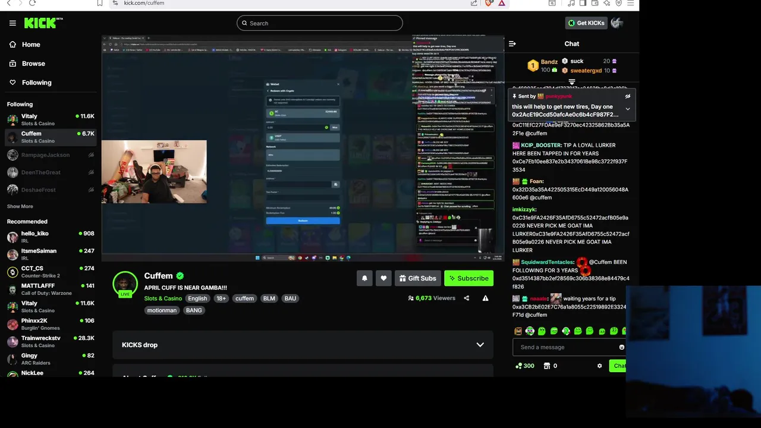Select the BLM tag

pos(269,298)
